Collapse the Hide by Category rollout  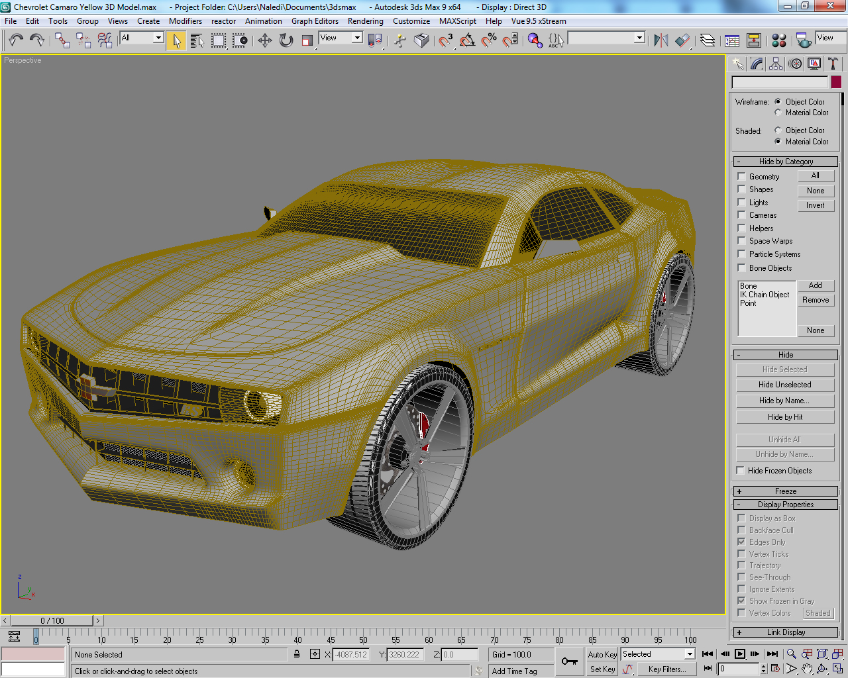tap(786, 162)
